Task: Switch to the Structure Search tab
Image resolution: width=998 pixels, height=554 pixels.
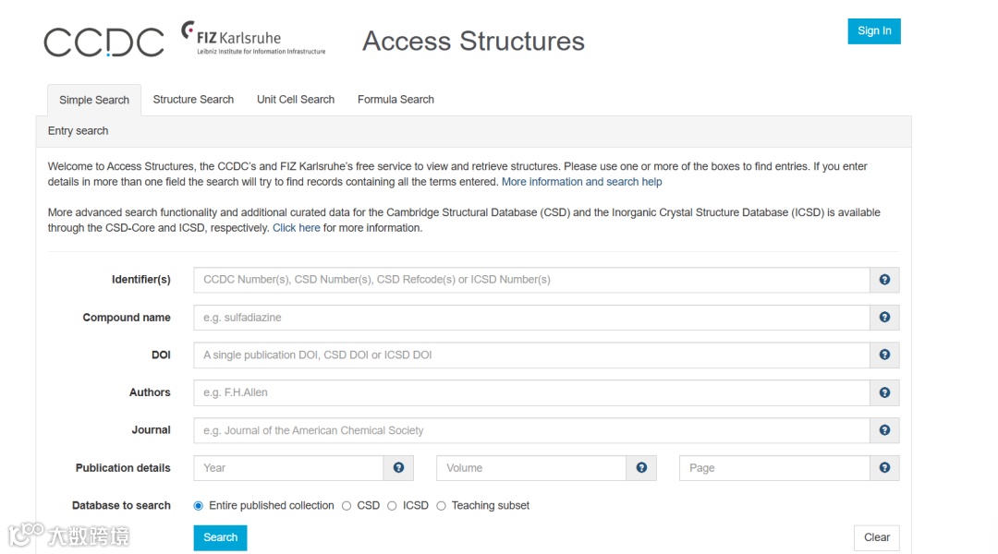Action: 193,100
